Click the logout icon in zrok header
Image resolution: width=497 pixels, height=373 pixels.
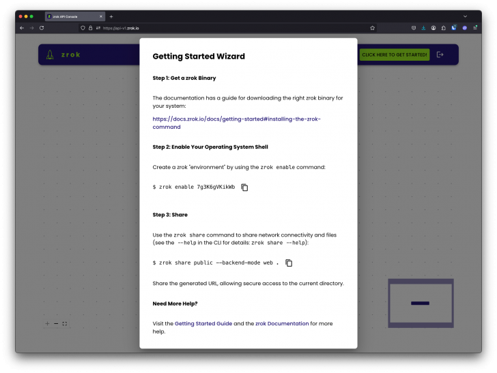440,55
